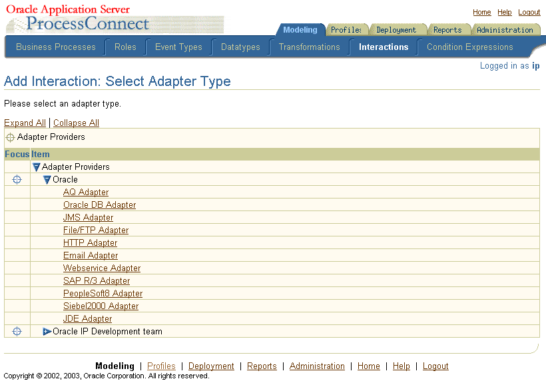Click the Adapter Providers tree row label
Image resolution: width=546 pixels, height=381 pixels.
75,167
